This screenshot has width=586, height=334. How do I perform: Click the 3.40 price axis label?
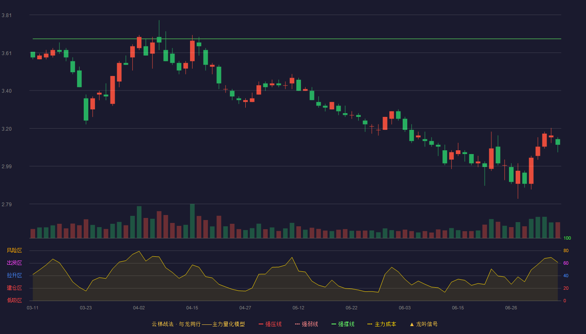tap(7, 91)
